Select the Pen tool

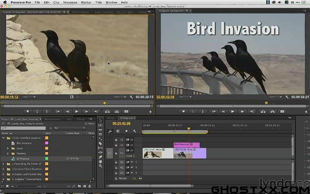pos(100,157)
